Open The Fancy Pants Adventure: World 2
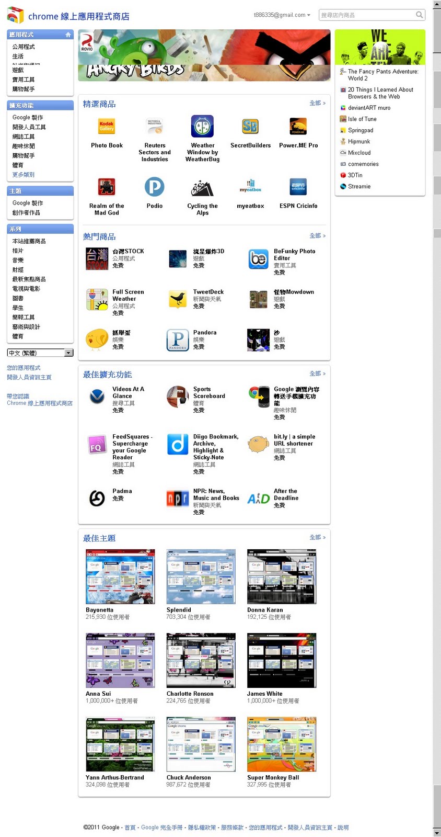The height and width of the screenshot is (837, 441). pyautogui.click(x=383, y=75)
